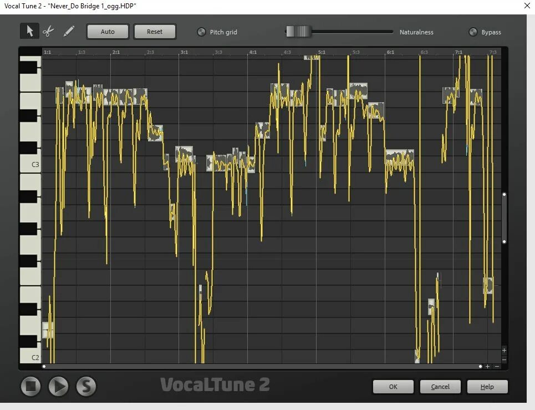Toggle the Bypass option

[x=473, y=32]
